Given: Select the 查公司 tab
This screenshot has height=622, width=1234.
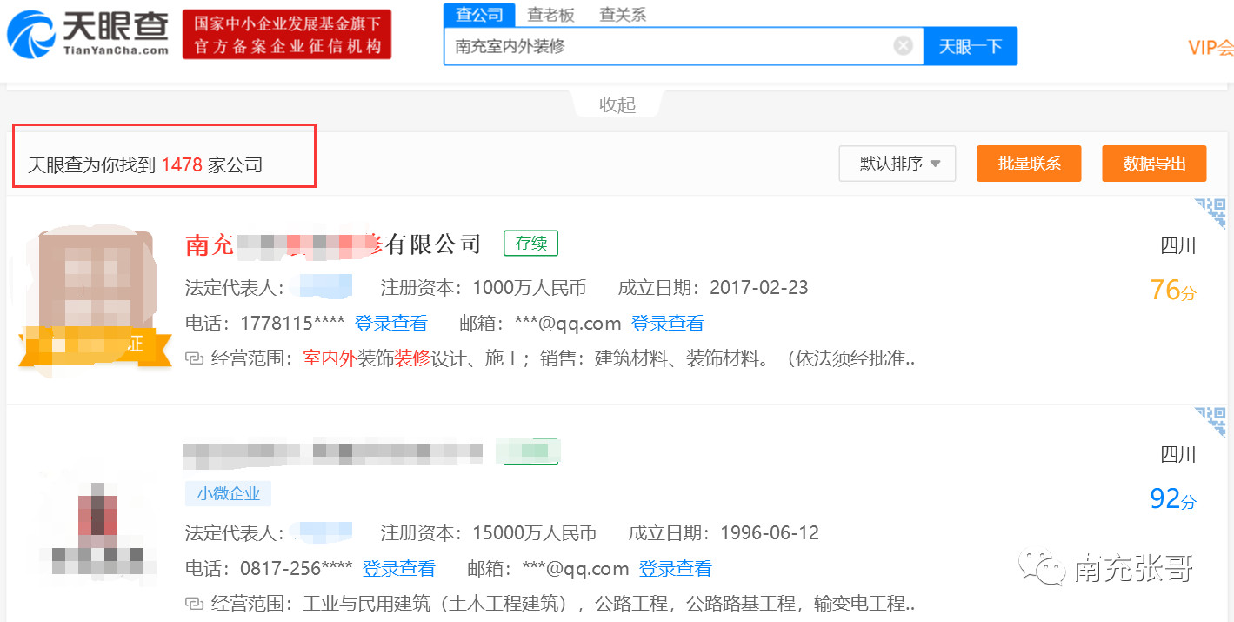Looking at the screenshot, I should [x=479, y=15].
